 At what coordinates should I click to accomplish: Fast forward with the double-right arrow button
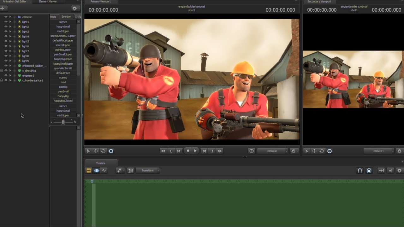220,151
